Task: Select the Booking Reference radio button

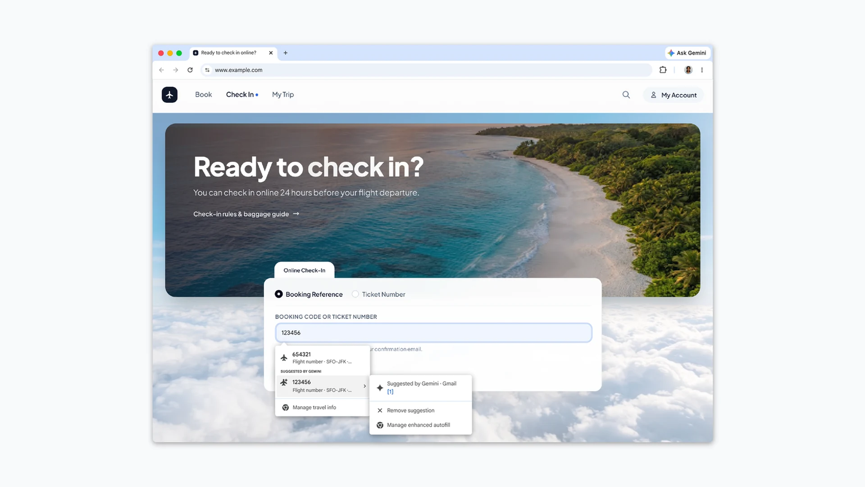Action: 279,294
